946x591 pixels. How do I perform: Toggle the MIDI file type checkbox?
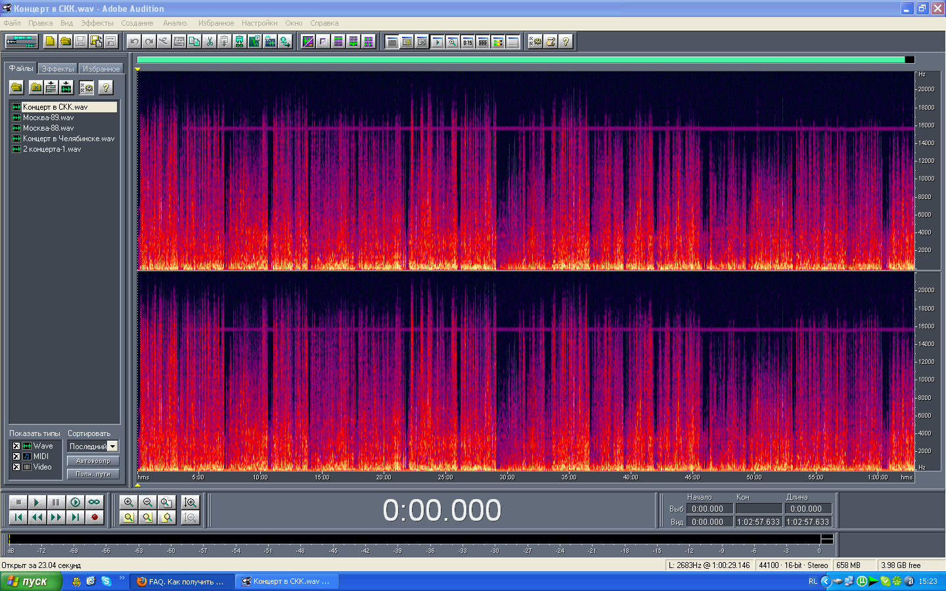click(x=16, y=456)
